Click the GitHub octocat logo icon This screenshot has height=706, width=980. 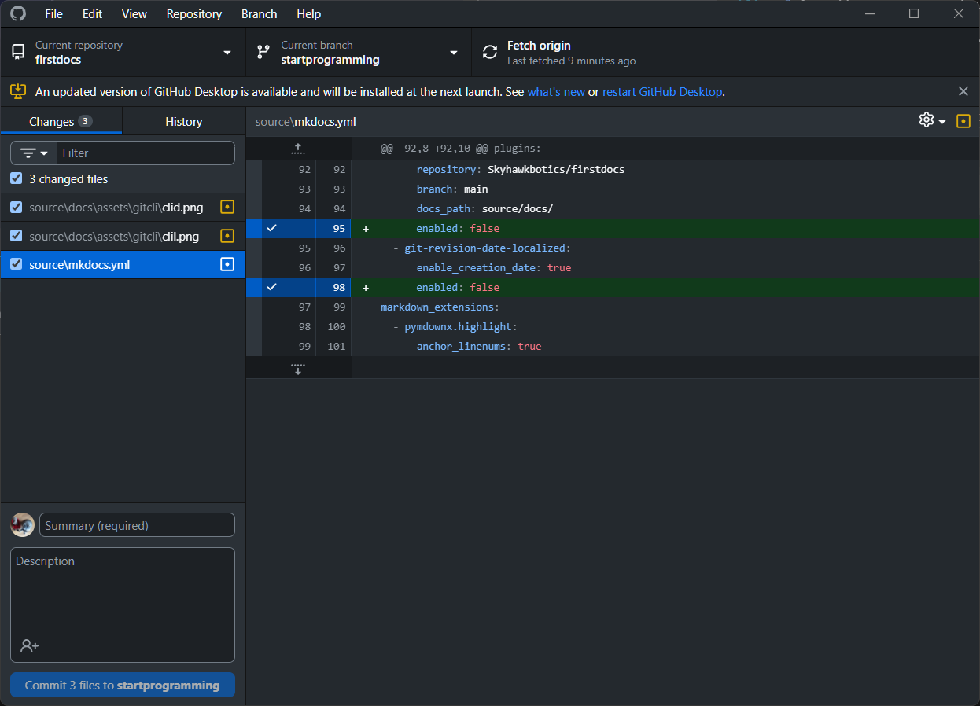(x=17, y=13)
